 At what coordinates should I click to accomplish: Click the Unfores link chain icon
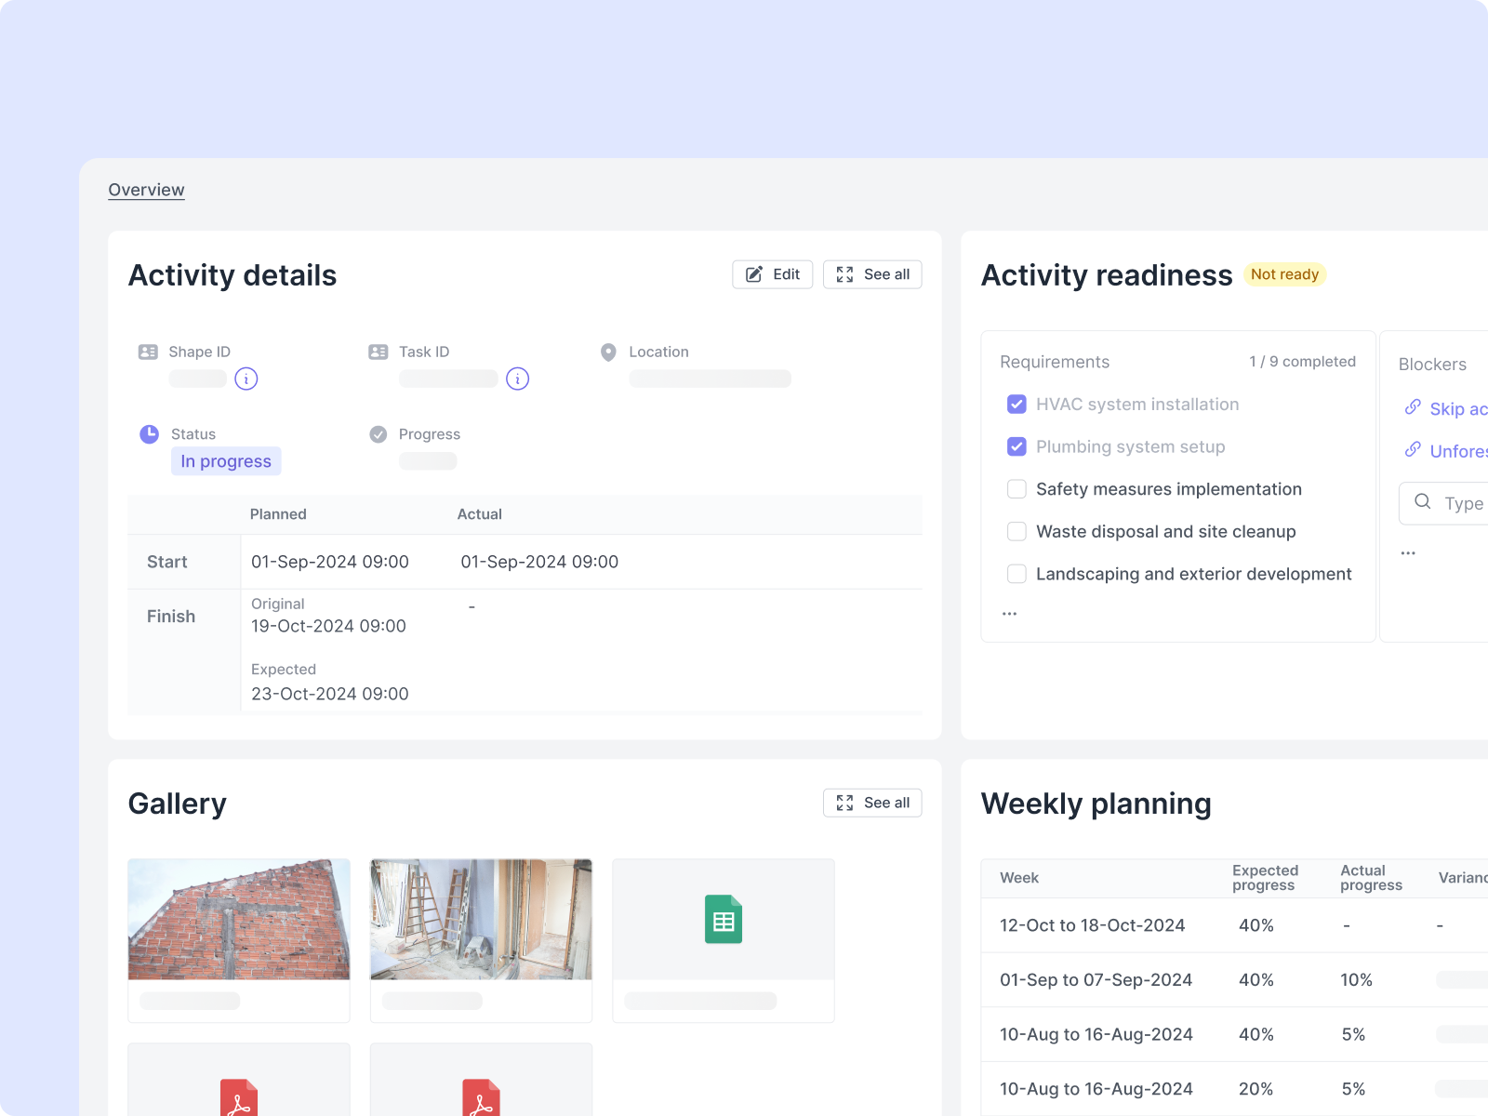[1413, 450]
